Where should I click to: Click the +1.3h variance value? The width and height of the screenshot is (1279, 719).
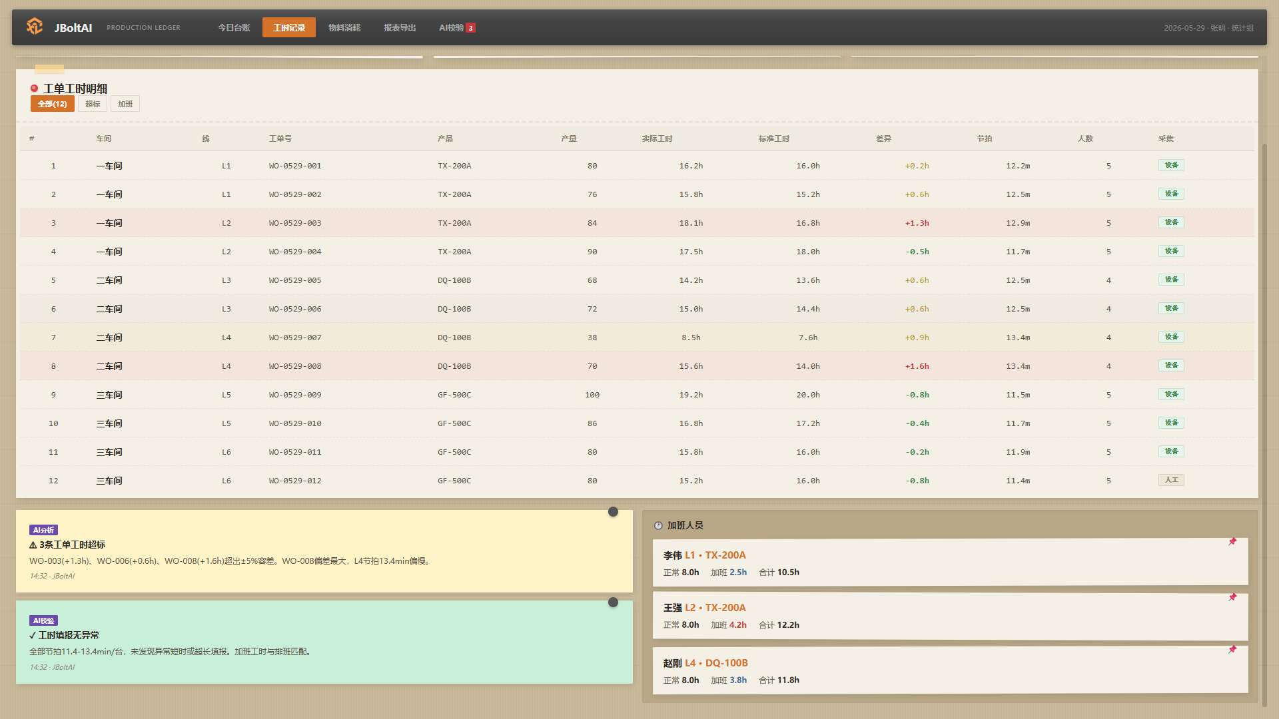point(917,223)
